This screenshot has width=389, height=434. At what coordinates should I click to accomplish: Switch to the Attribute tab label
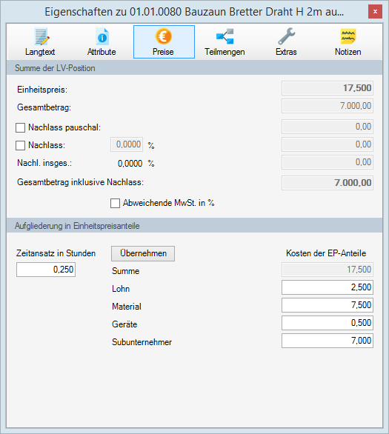[x=102, y=52]
